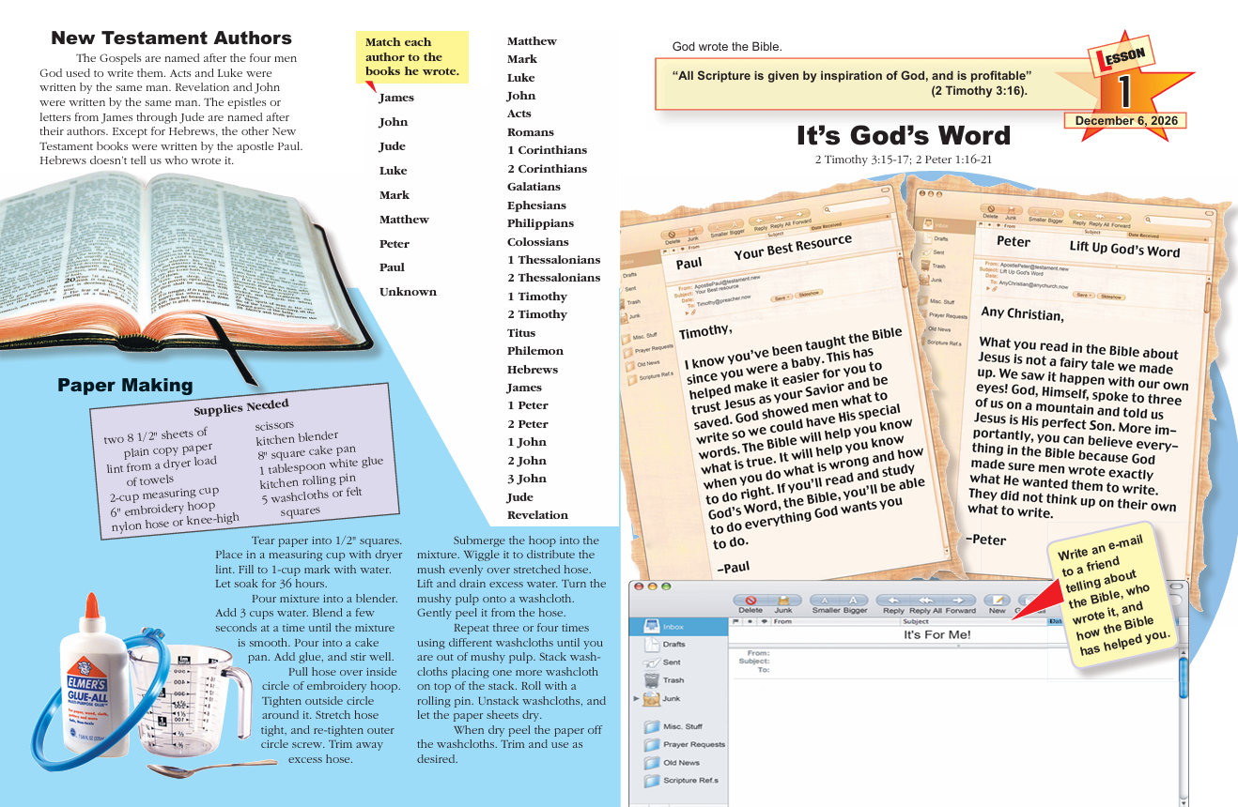Screen dimensions: 1238x807
Task: Click the search field in Peter's email window
Action: (1179, 221)
